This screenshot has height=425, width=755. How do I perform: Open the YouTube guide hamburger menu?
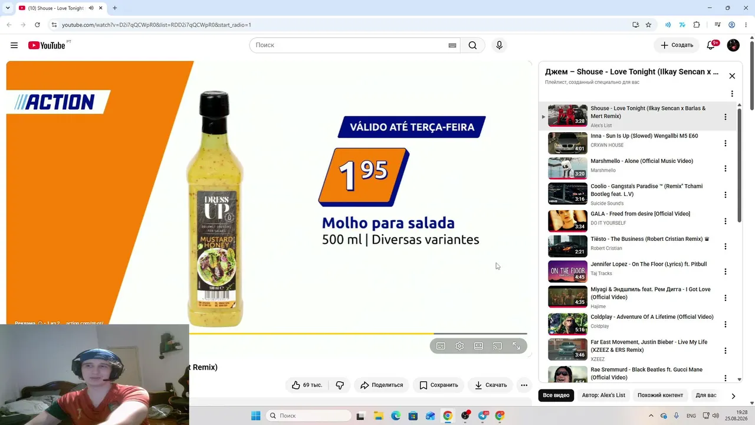pos(14,45)
